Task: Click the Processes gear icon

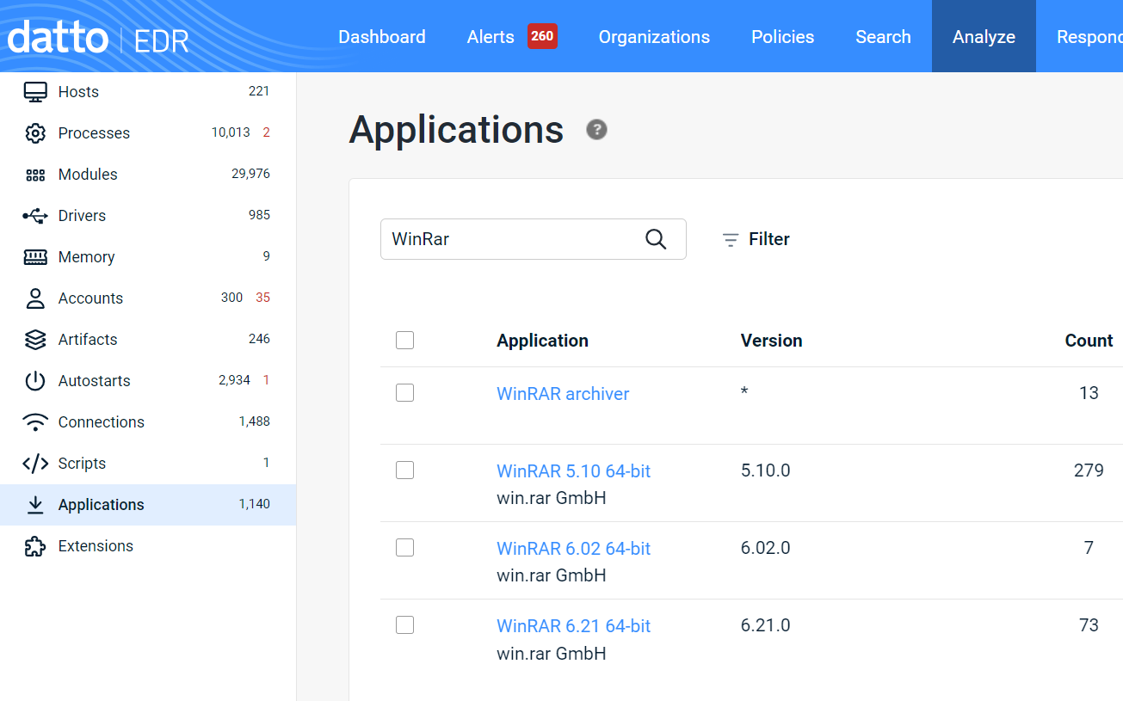Action: click(x=35, y=133)
